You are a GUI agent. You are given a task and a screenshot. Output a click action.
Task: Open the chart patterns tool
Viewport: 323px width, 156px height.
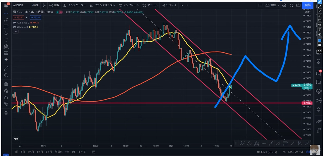(x=6, y=46)
